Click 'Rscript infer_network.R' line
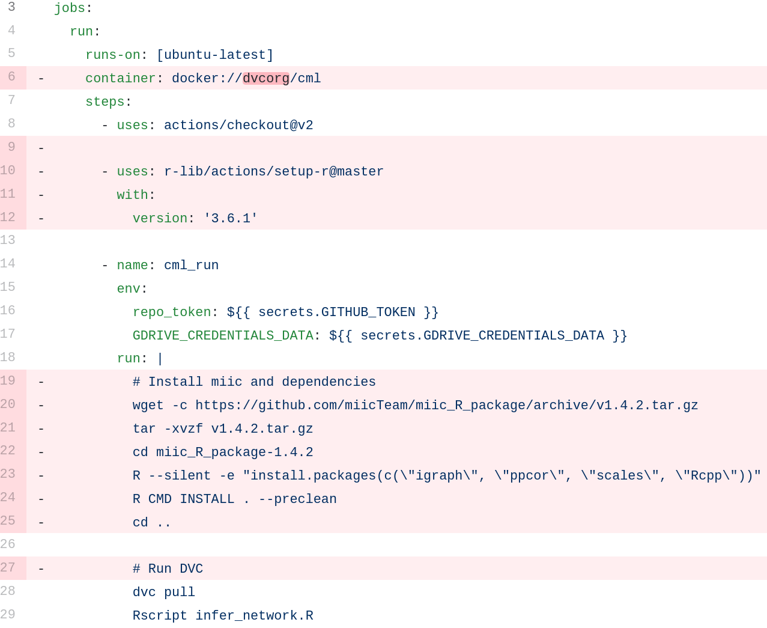Image resolution: width=767 pixels, height=628 pixels. 223,616
